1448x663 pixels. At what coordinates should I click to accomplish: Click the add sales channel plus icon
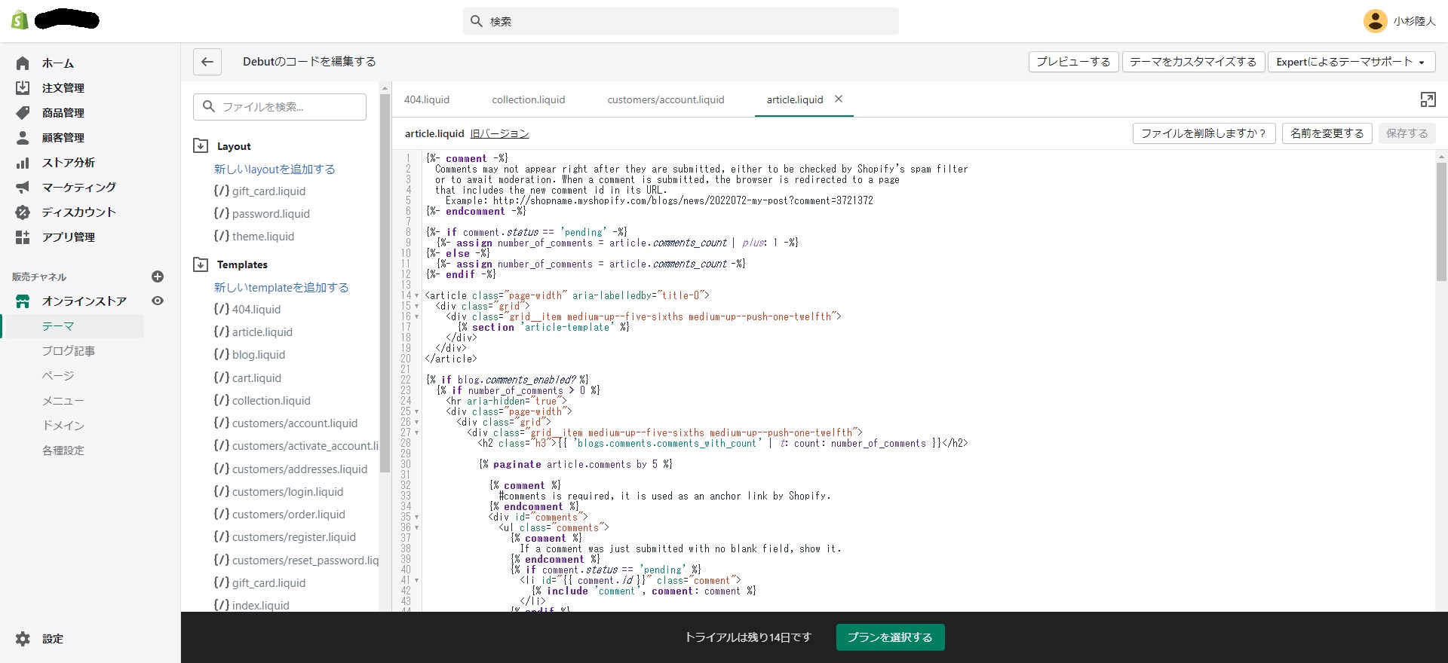point(158,277)
